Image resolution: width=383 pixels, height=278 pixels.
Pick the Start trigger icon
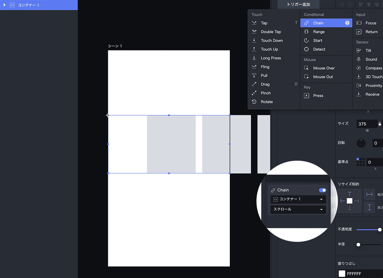tap(306, 41)
